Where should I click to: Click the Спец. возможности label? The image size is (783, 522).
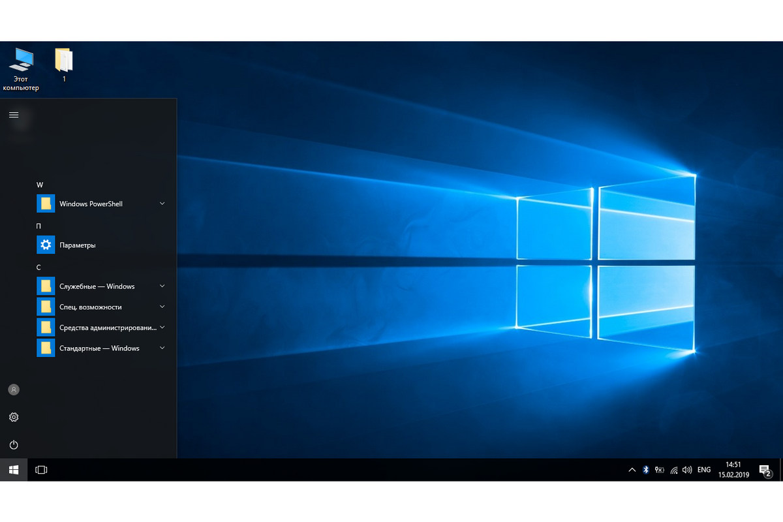(x=90, y=307)
